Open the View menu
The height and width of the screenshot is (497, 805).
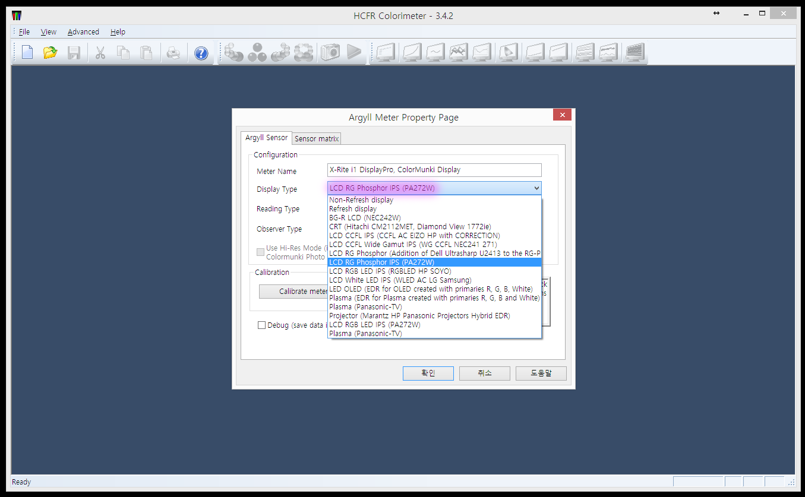pos(49,32)
